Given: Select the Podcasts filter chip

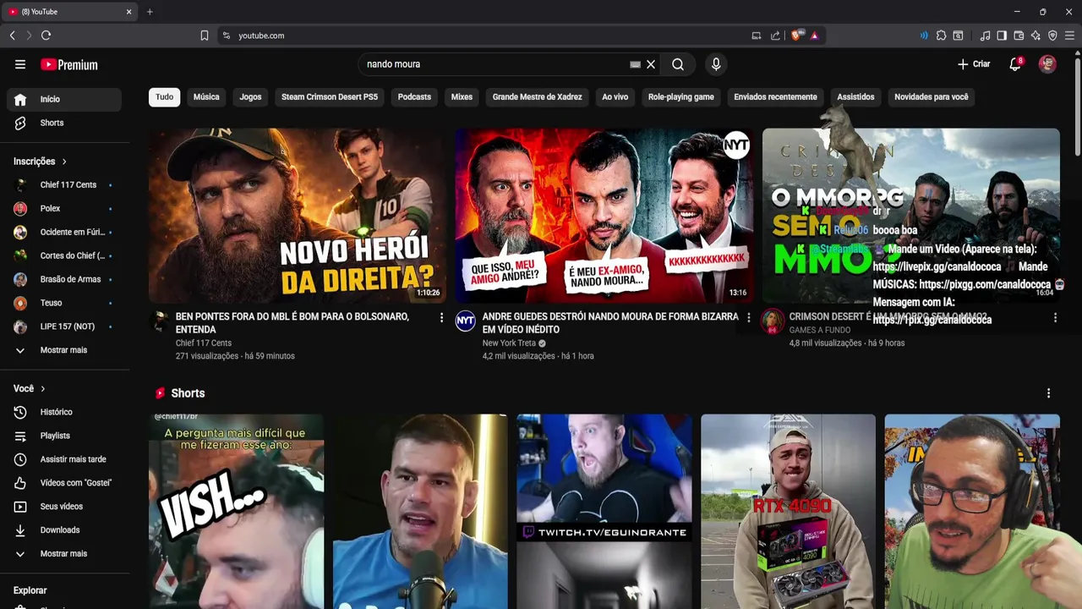Looking at the screenshot, I should [x=414, y=97].
